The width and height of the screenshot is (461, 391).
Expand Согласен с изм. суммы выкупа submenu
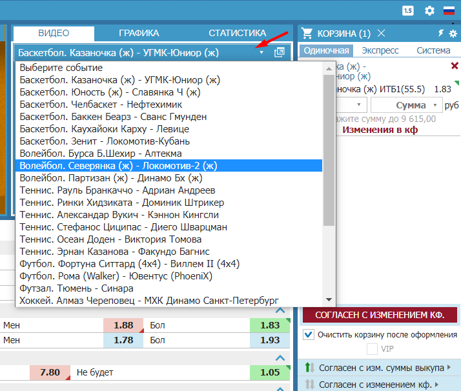point(449,367)
